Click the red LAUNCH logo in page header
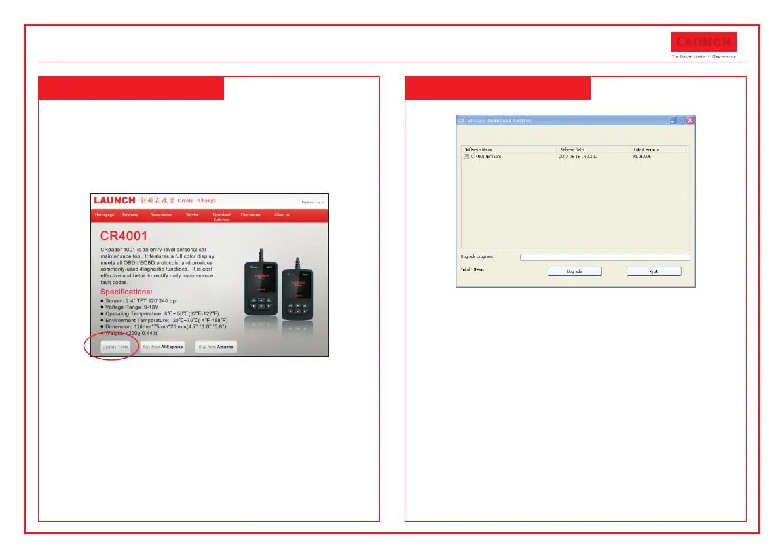This screenshot has width=780, height=550. 703,43
